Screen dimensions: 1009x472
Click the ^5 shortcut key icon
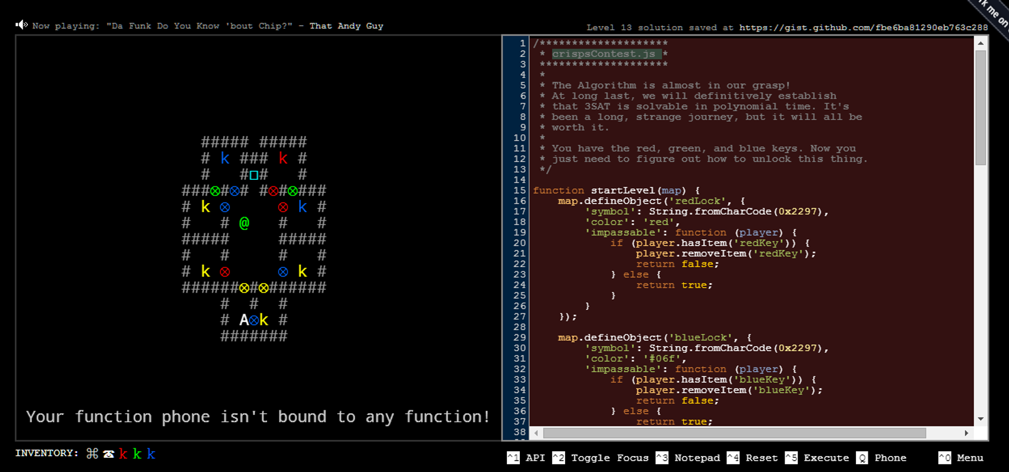(x=791, y=458)
